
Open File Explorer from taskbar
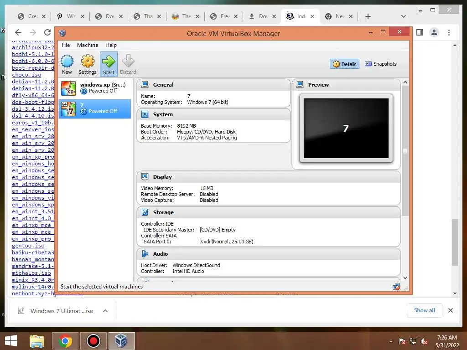click(x=37, y=341)
